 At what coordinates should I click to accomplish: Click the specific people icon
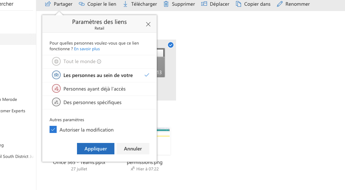[x=56, y=102]
